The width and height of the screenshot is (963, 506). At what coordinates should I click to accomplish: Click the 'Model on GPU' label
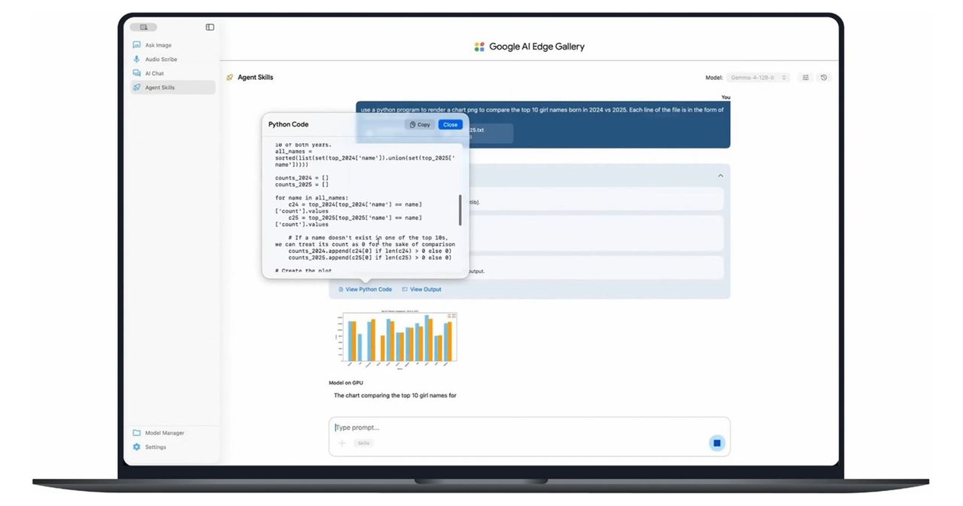point(346,383)
